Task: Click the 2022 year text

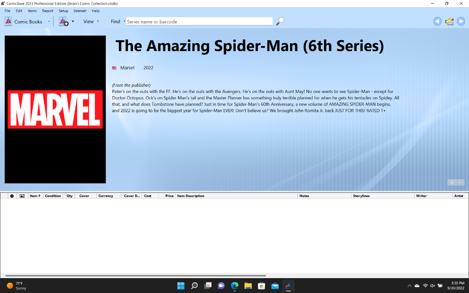Action: pyautogui.click(x=149, y=68)
